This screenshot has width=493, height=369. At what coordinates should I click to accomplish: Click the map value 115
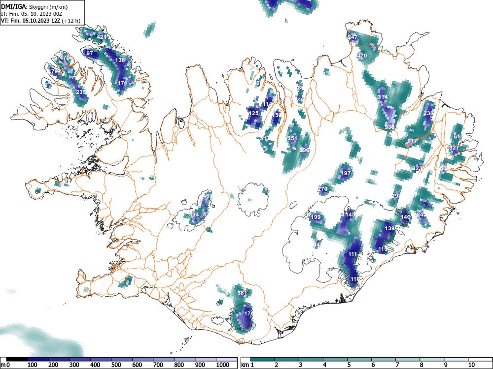point(383,249)
